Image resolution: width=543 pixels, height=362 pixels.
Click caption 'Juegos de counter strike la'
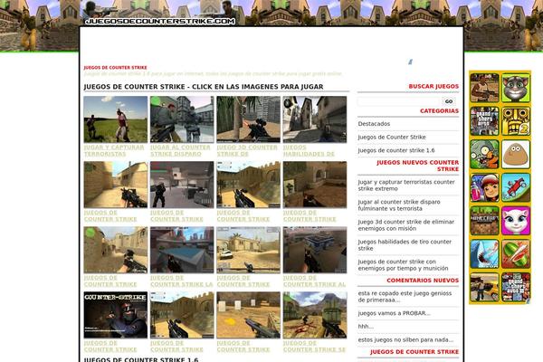pyautogui.click(x=182, y=281)
